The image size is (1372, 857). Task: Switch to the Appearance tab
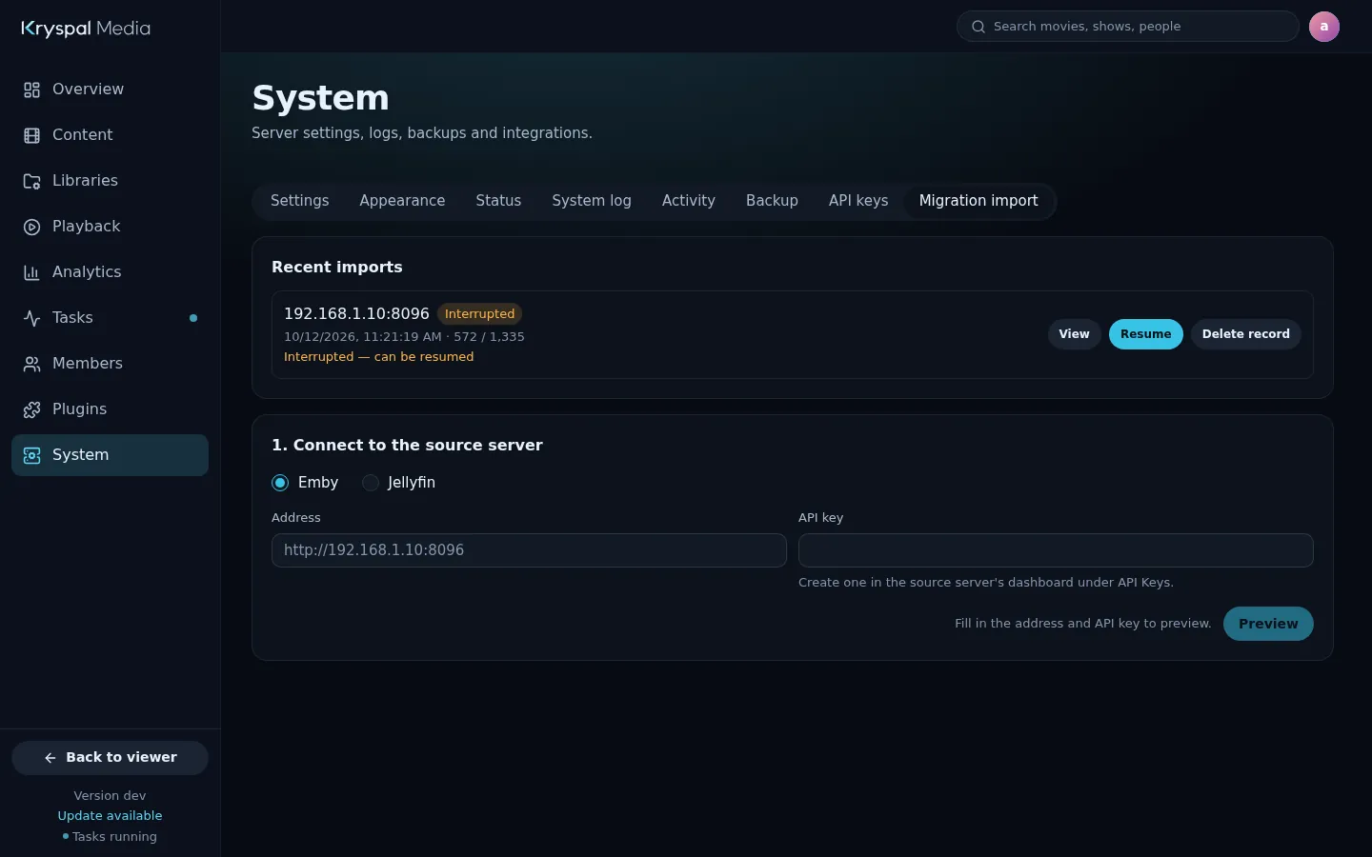(402, 201)
